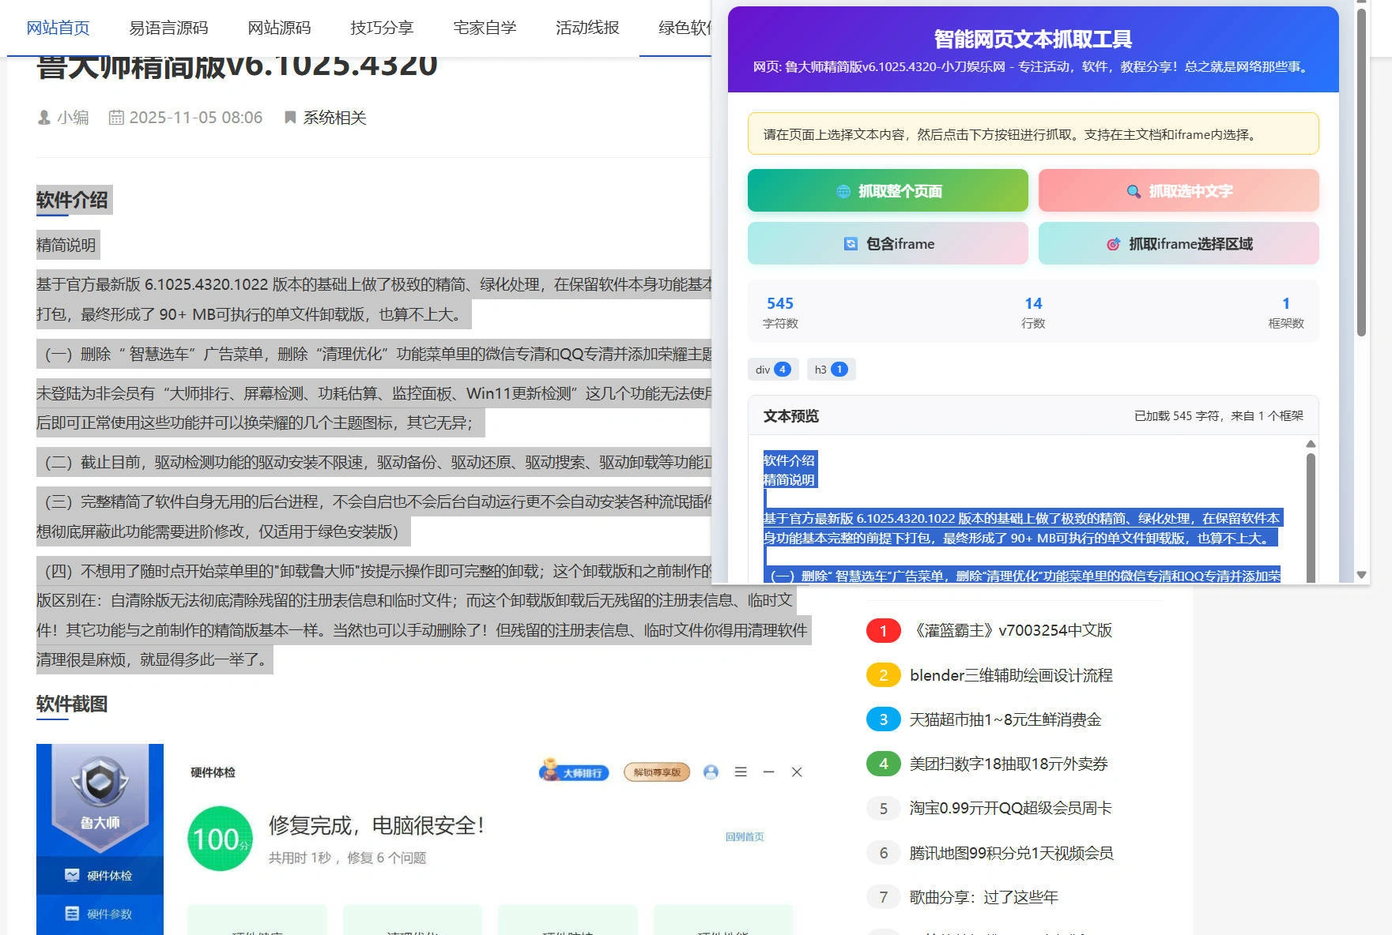Click the magnifier icon on 抓取选中文字
The image size is (1392, 935).
(x=1134, y=190)
